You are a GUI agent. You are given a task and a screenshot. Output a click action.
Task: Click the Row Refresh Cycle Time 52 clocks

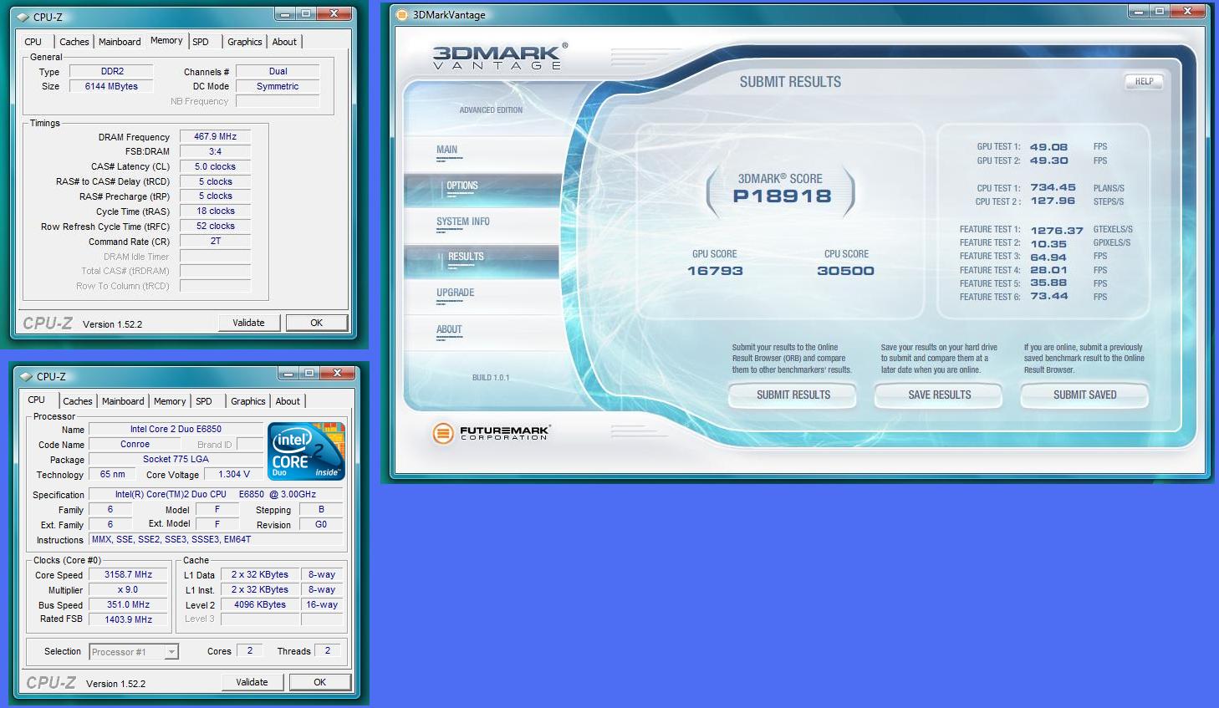(x=215, y=226)
